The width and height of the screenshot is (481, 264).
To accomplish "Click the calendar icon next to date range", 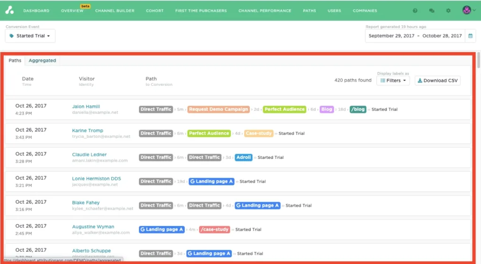I will (x=470, y=36).
